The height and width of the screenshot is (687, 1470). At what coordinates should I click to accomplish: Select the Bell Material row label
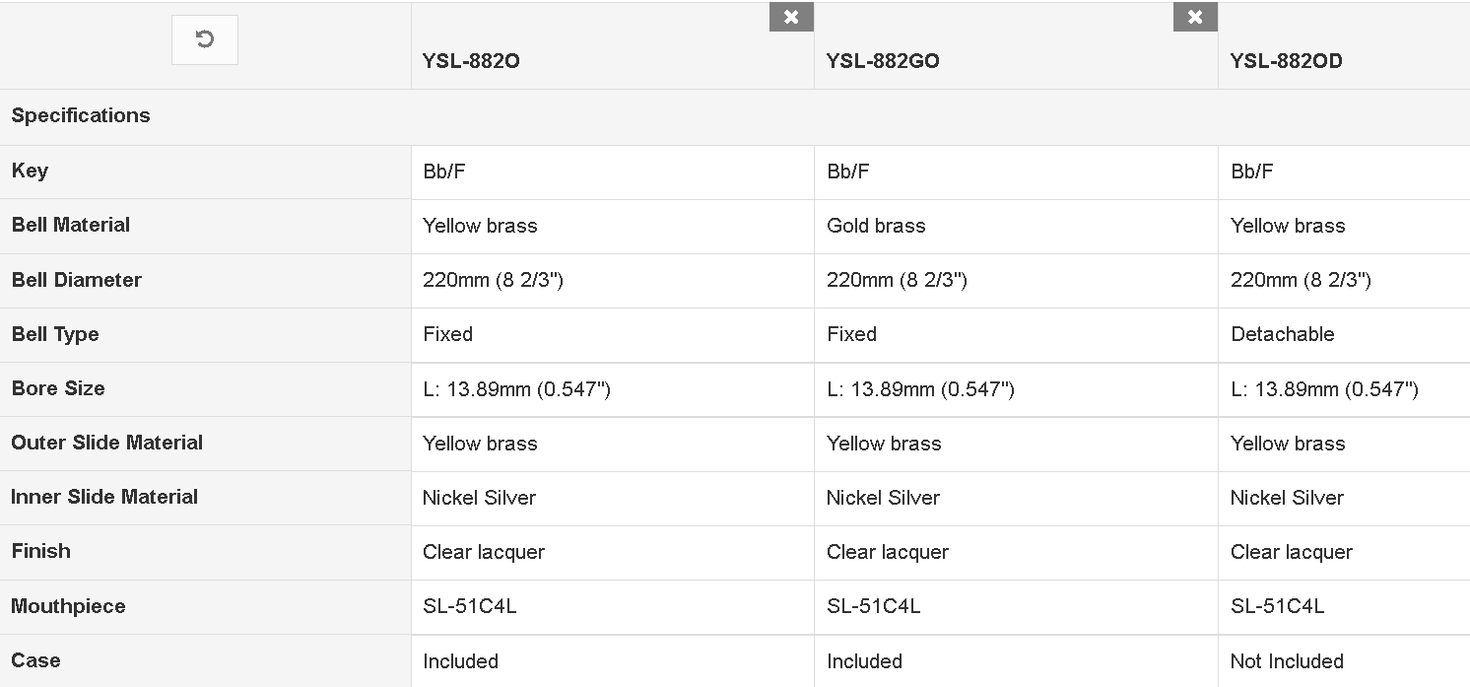pyautogui.click(x=71, y=225)
